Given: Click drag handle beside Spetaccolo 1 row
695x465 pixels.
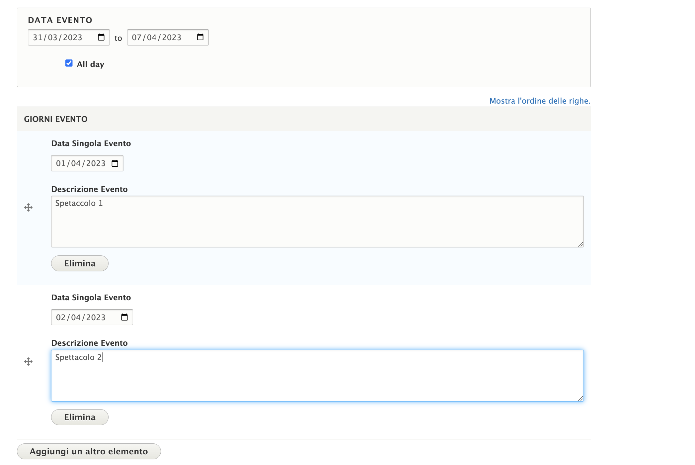Looking at the screenshot, I should 29,208.
